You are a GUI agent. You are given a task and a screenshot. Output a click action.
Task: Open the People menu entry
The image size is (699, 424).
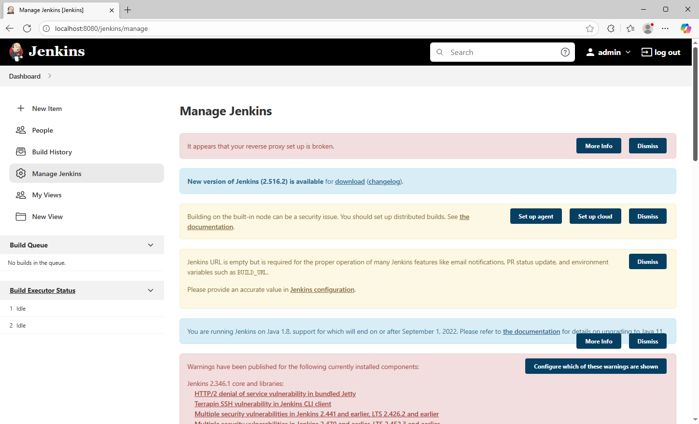(x=86, y=130)
